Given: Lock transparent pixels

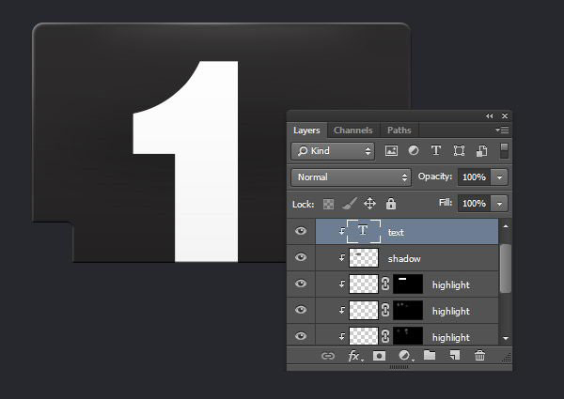Looking at the screenshot, I should point(328,204).
